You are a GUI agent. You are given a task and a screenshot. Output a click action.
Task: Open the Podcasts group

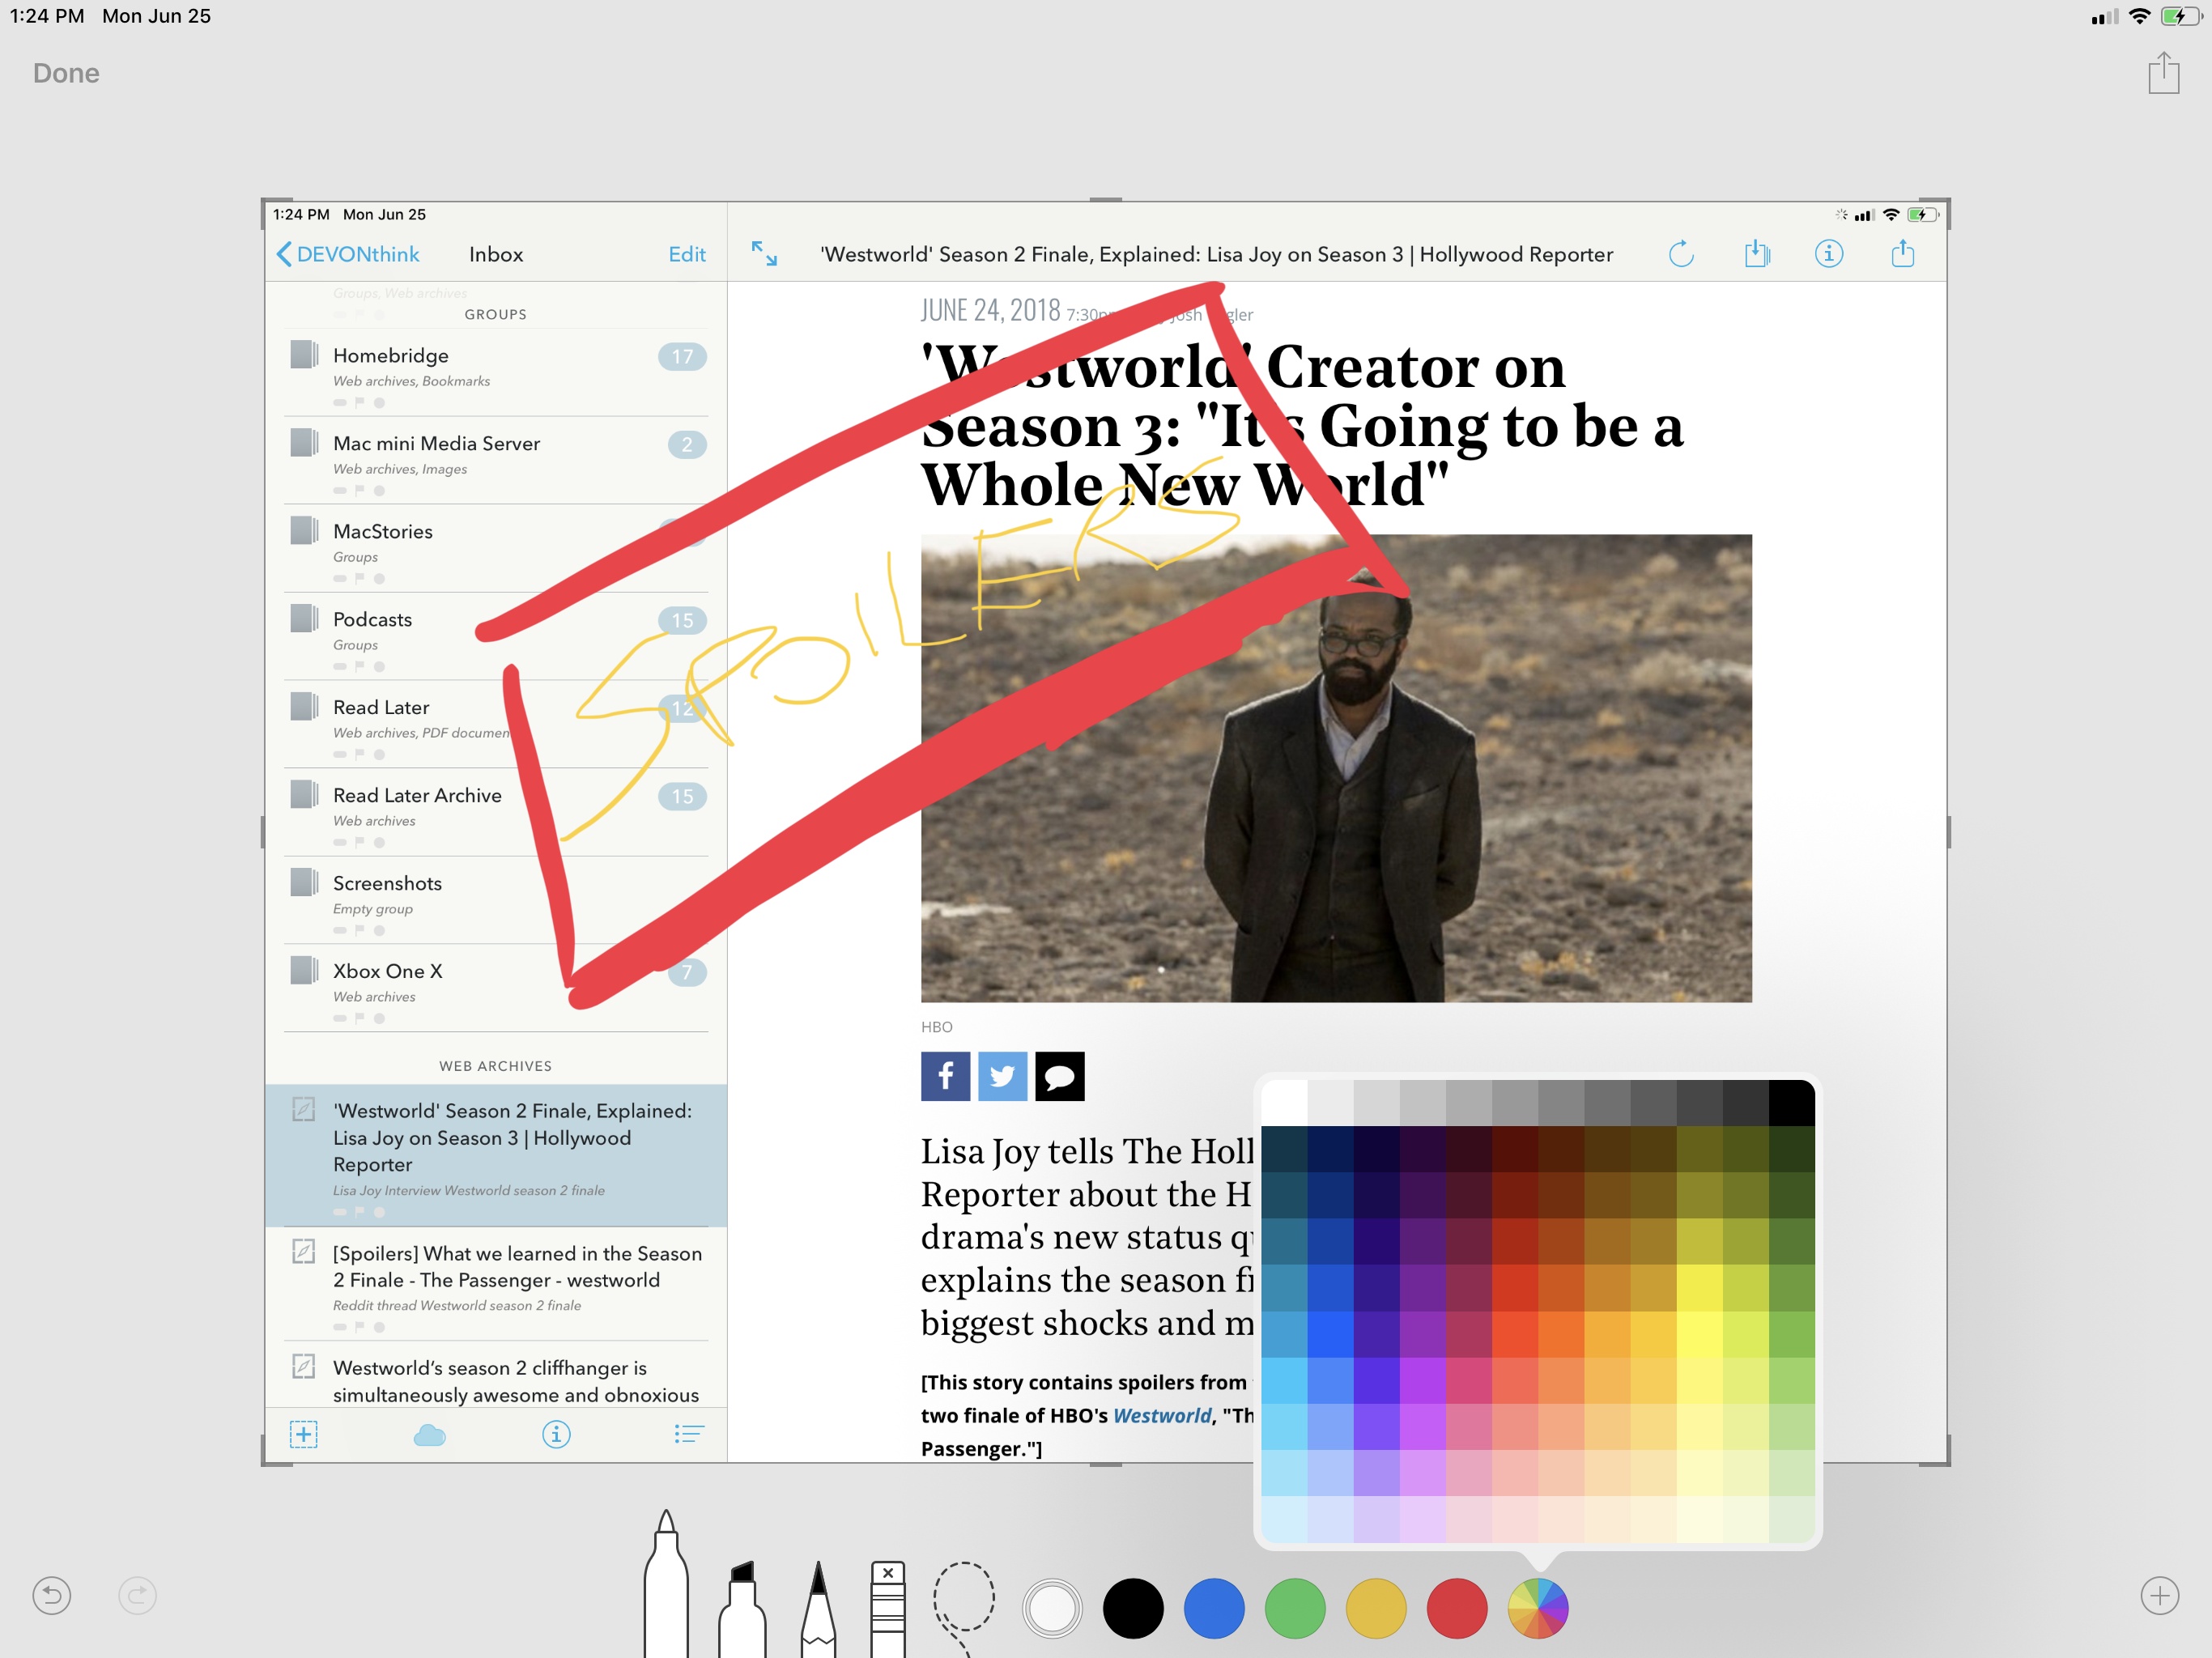[x=496, y=637]
